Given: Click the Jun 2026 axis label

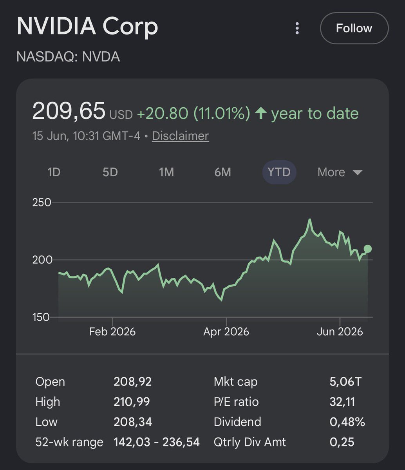Looking at the screenshot, I should [340, 332].
